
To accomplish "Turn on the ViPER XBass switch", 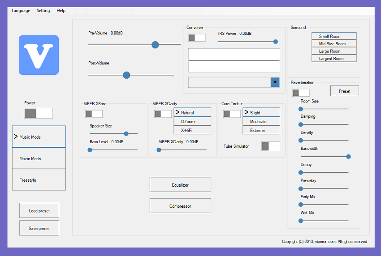I will (x=94, y=114).
